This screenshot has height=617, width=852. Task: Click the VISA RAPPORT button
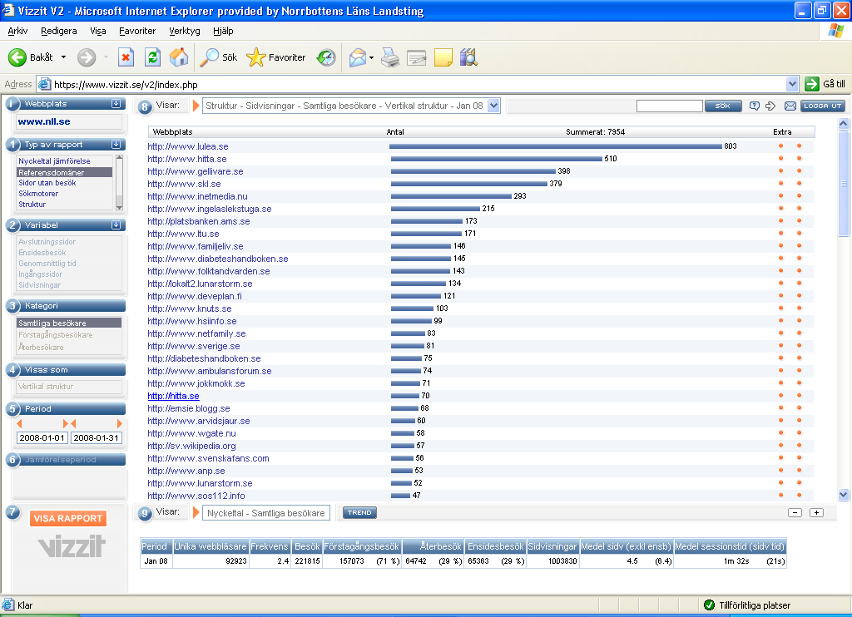click(68, 518)
